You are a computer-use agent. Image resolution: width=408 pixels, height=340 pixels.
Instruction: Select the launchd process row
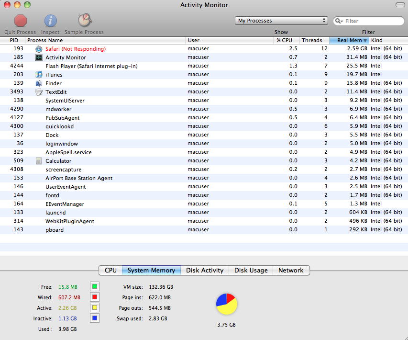tap(204, 212)
